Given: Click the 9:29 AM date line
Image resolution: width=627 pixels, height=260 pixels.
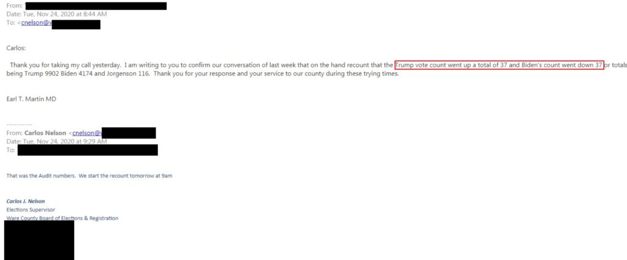Looking at the screenshot, I should (x=56, y=141).
